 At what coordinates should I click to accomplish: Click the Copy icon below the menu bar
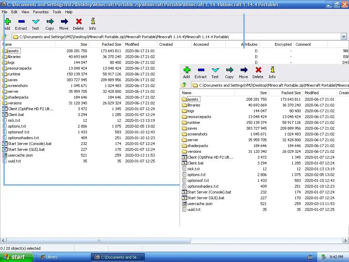[x=50, y=21]
